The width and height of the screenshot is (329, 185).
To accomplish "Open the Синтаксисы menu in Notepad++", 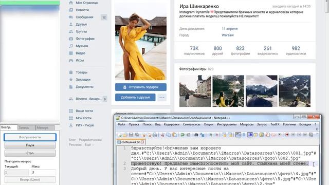I will (192, 124).
